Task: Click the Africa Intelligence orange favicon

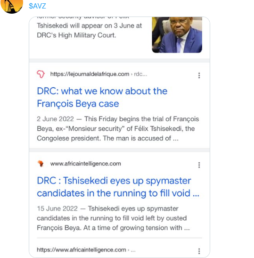Action: click(41, 164)
